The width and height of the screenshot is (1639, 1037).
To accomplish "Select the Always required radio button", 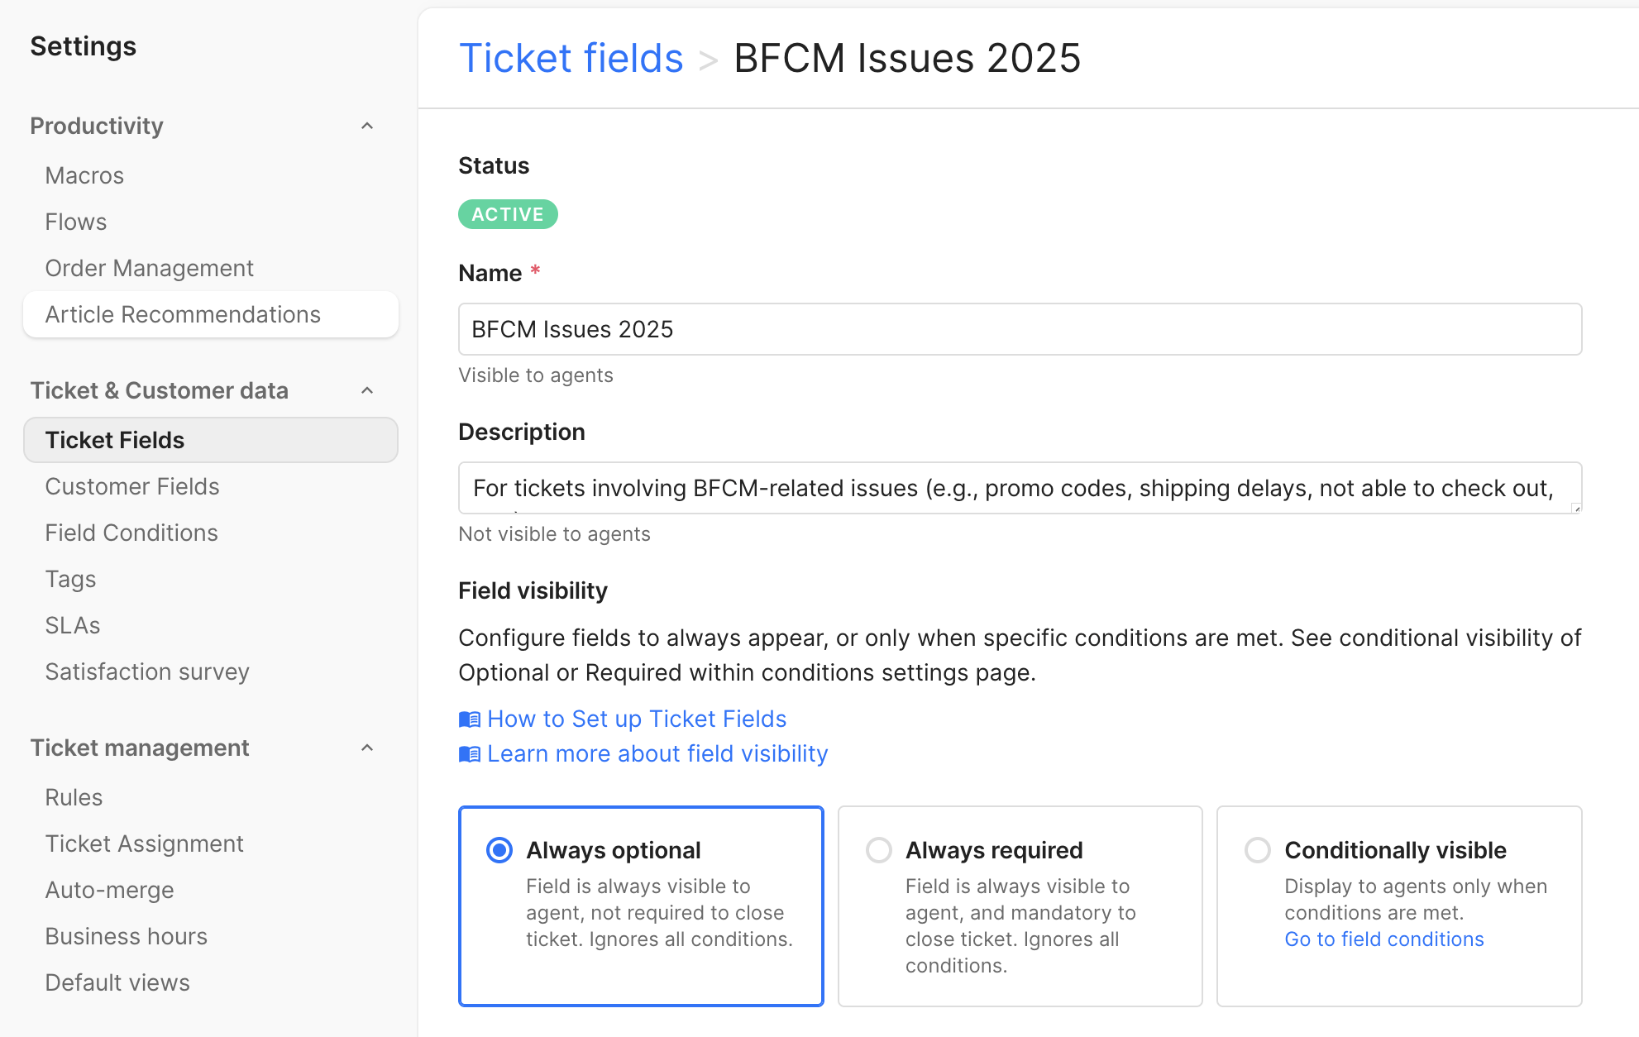I will coord(878,850).
